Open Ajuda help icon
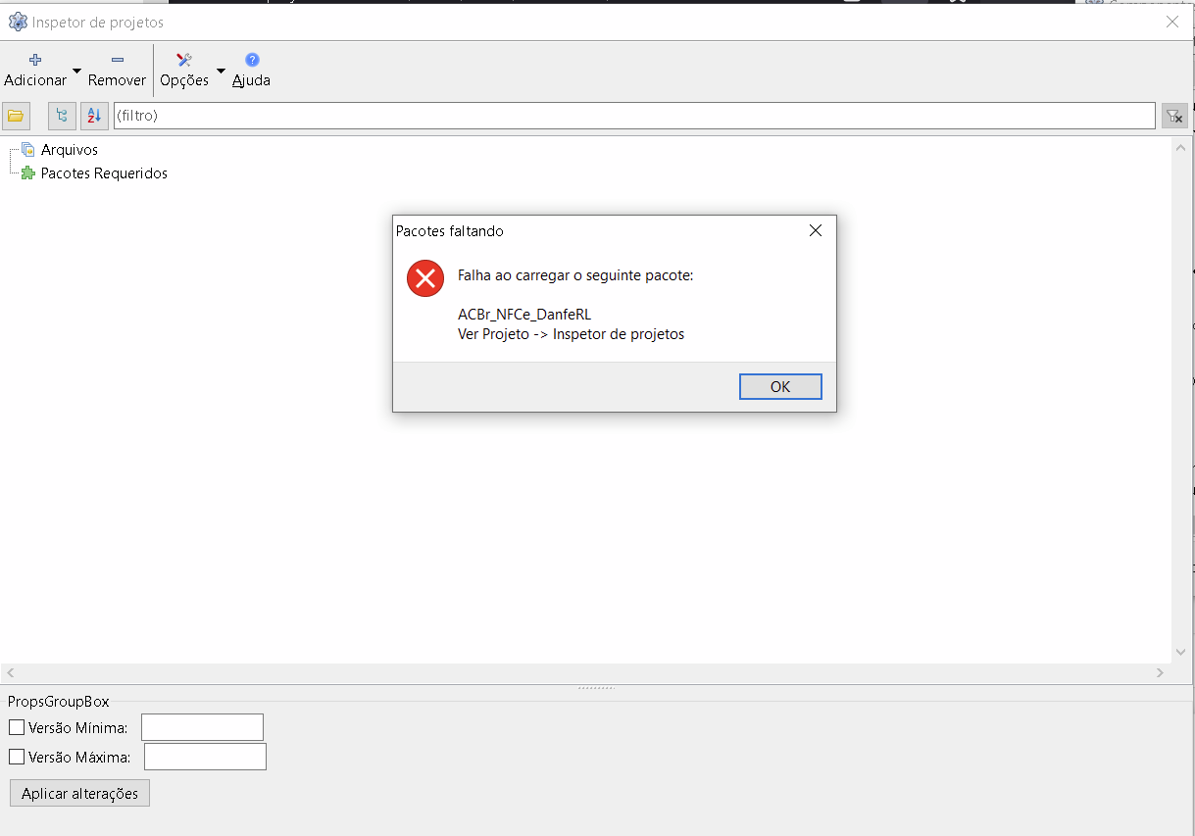Screen dimensions: 1195x836 point(252,60)
